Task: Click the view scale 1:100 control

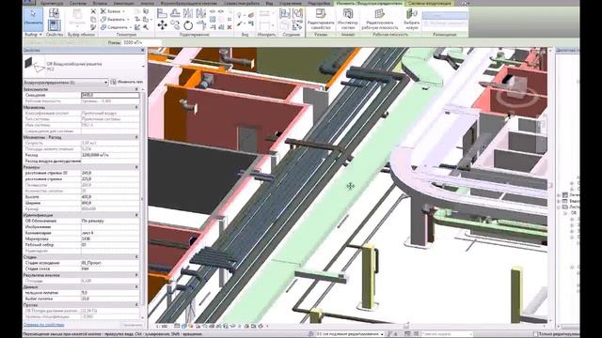Action: 162,326
